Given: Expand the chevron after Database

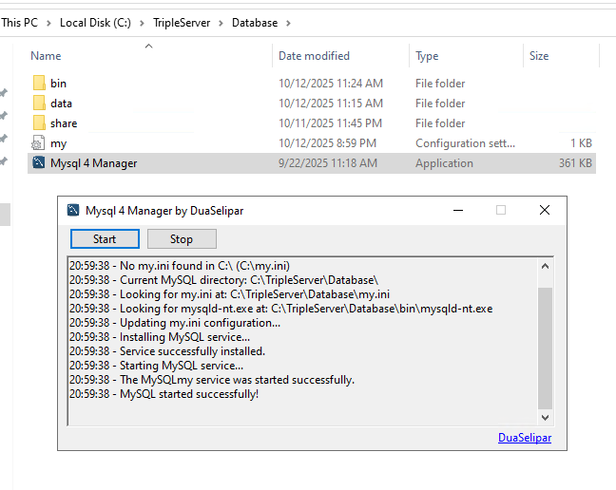Looking at the screenshot, I should [x=288, y=23].
